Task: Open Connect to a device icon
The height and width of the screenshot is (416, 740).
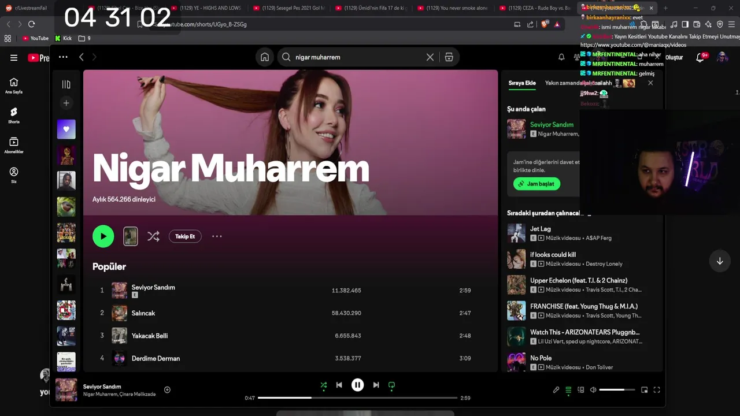Action: point(581,390)
